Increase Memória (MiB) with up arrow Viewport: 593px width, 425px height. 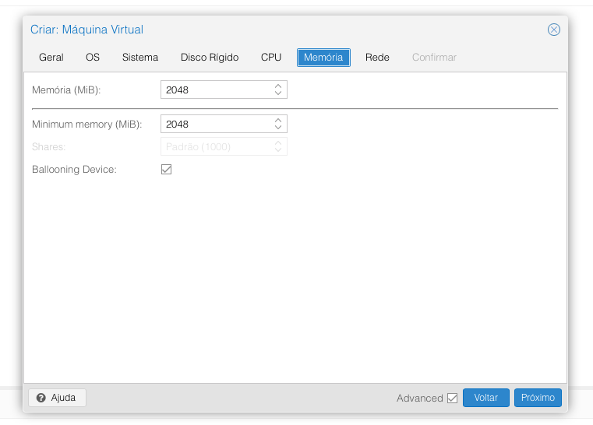click(x=278, y=86)
